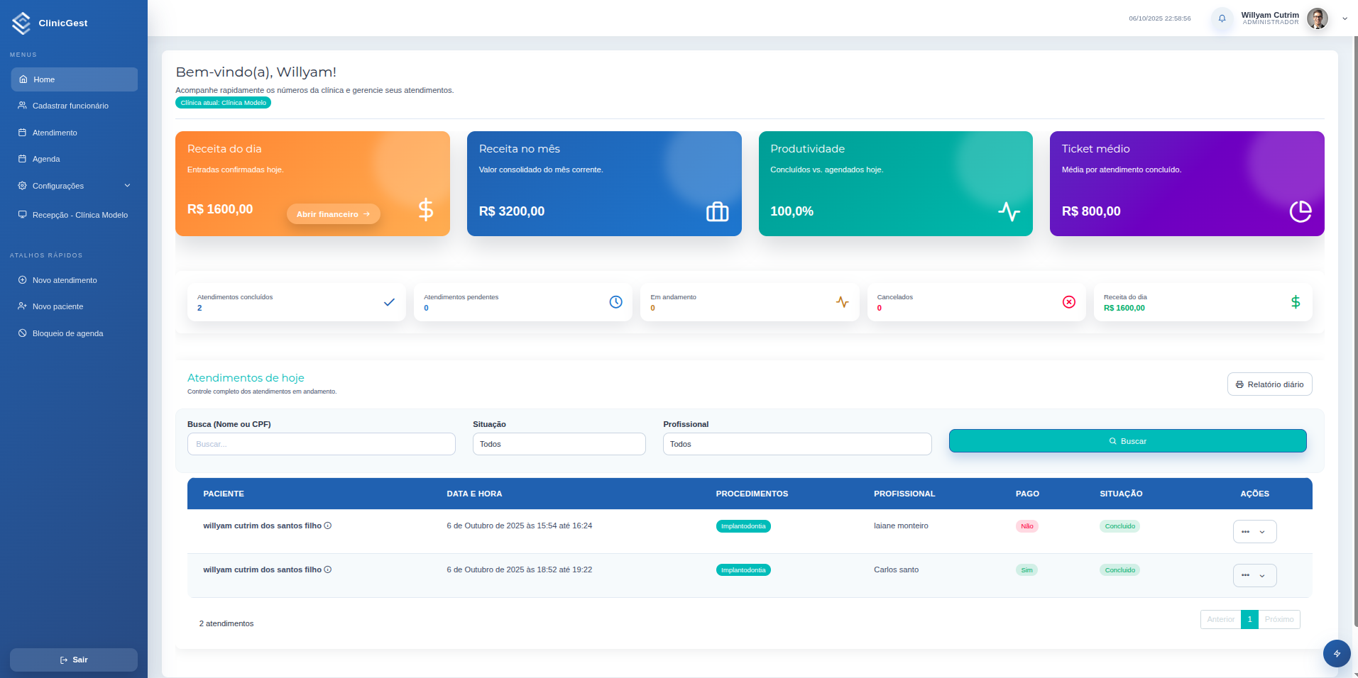Expand user profile menu chevron

1345,19
